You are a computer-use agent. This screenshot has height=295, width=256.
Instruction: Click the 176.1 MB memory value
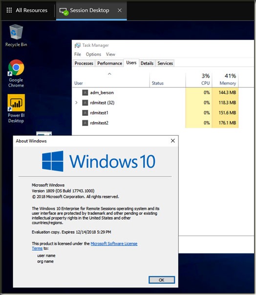tap(227, 123)
